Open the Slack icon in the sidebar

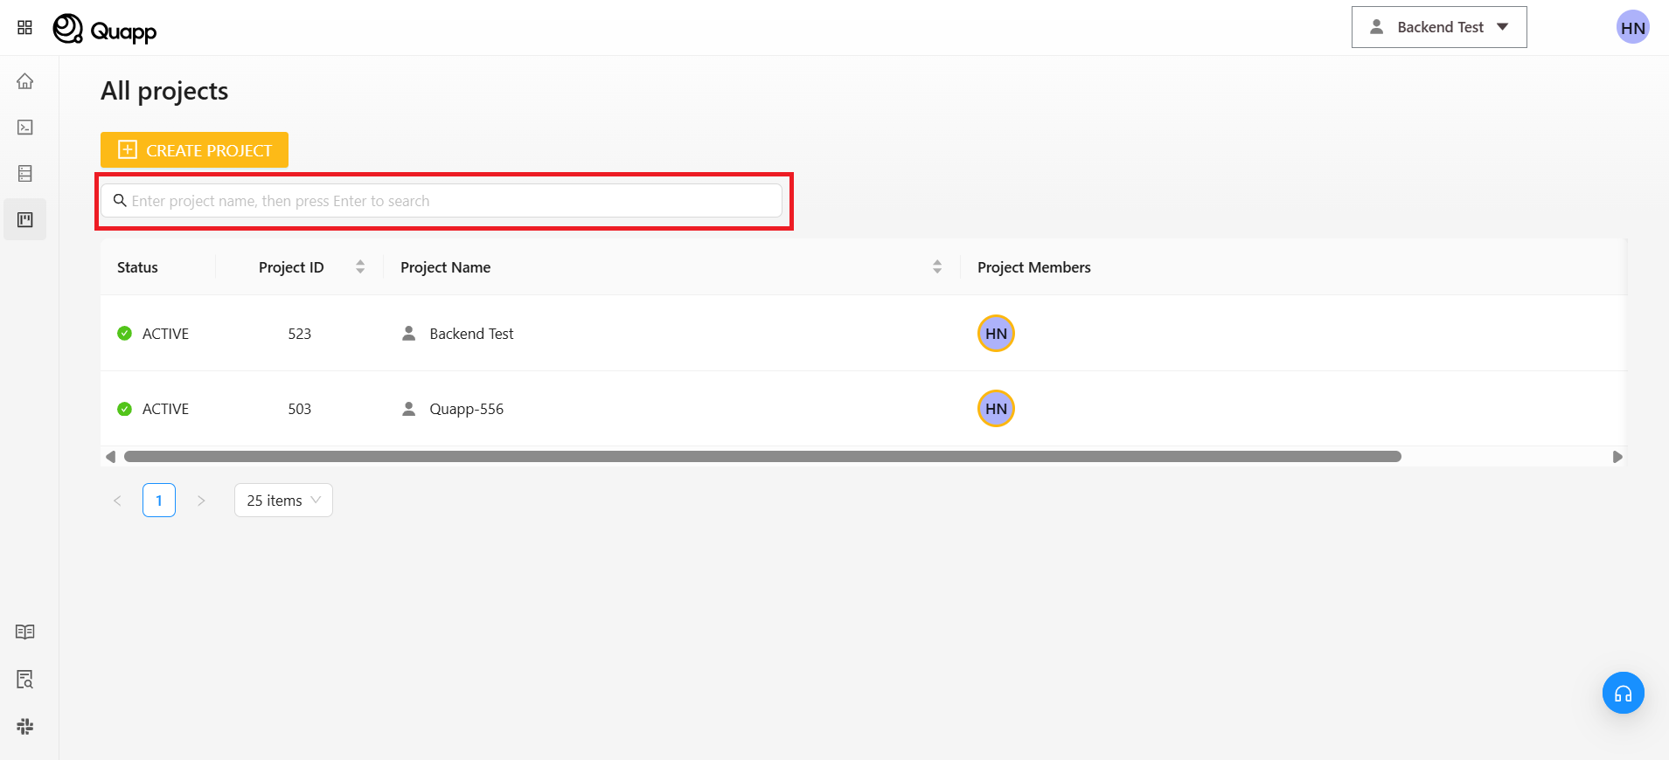[25, 726]
